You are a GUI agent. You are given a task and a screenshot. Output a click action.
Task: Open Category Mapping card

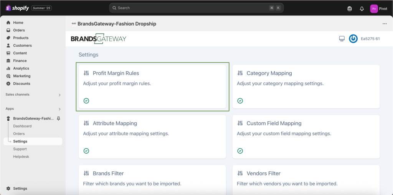click(x=306, y=87)
